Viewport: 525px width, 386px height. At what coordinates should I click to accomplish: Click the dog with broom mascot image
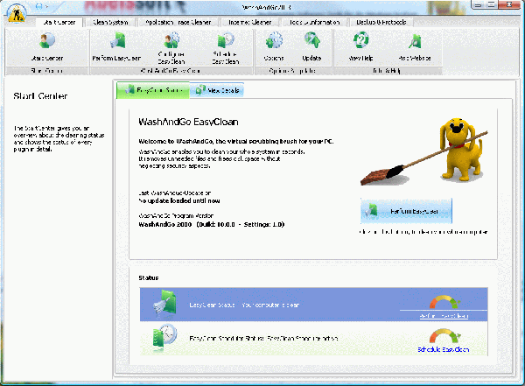(424, 151)
